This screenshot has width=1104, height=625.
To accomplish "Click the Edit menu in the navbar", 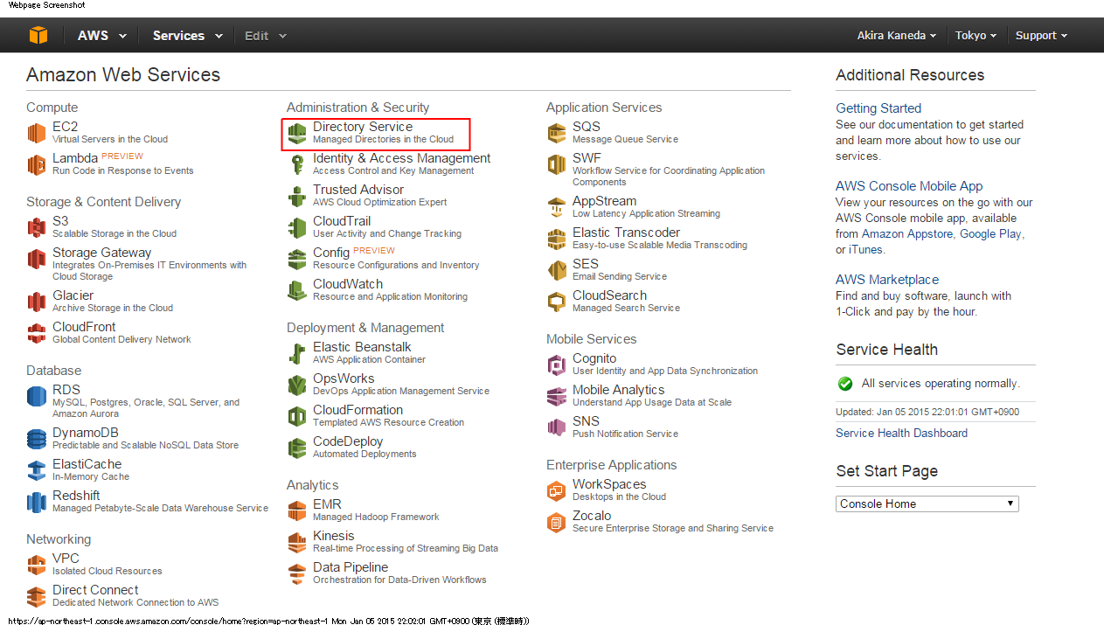I will [x=265, y=36].
